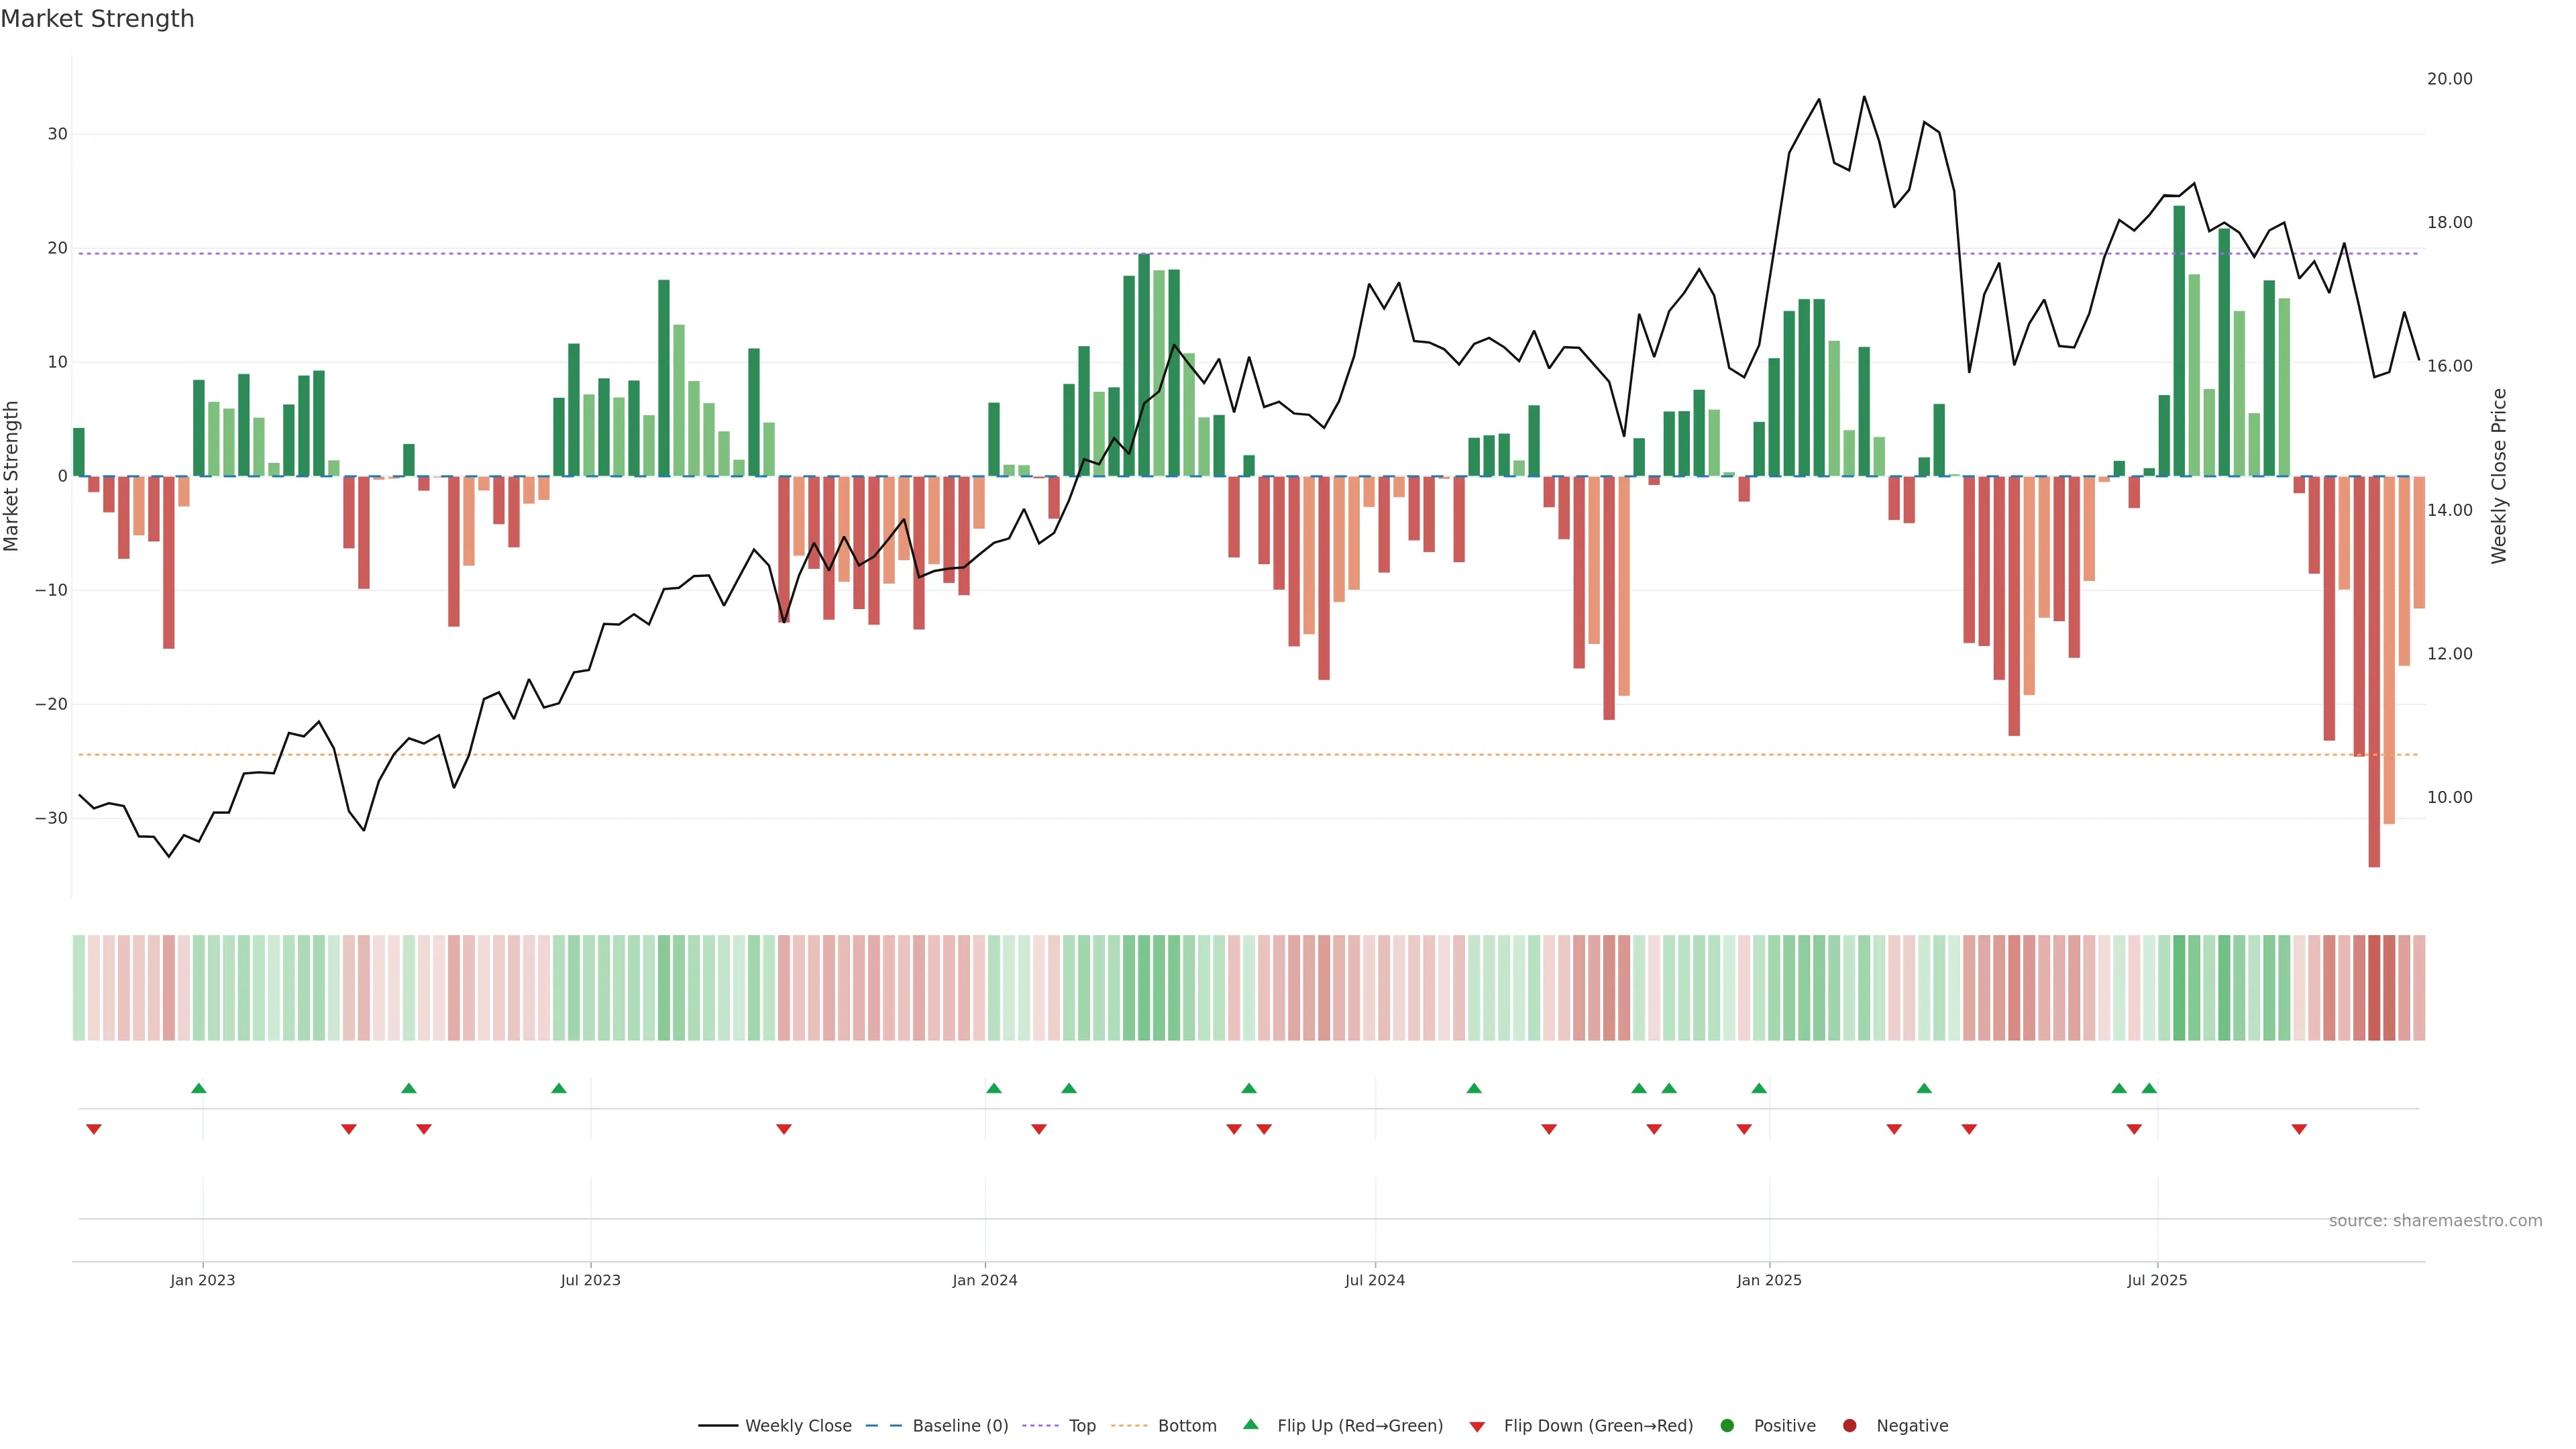The image size is (2576, 1449).
Task: Click the Weekly Close Price axis title
Action: click(2499, 476)
